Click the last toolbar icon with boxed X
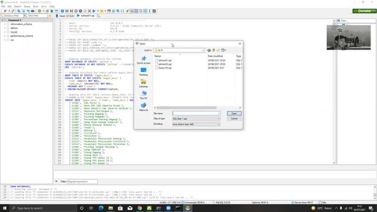Viewport: 377px width, 212px height. 154,11
